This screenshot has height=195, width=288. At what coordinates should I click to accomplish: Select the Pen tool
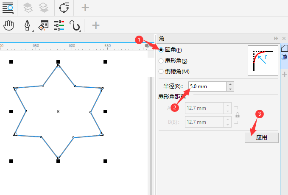pyautogui.click(x=28, y=25)
